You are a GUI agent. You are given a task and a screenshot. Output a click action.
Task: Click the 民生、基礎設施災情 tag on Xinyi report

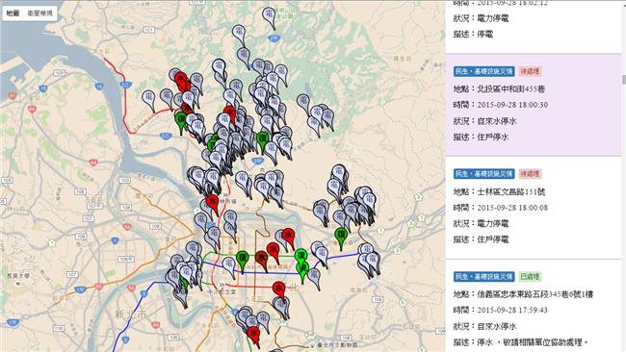(x=483, y=277)
